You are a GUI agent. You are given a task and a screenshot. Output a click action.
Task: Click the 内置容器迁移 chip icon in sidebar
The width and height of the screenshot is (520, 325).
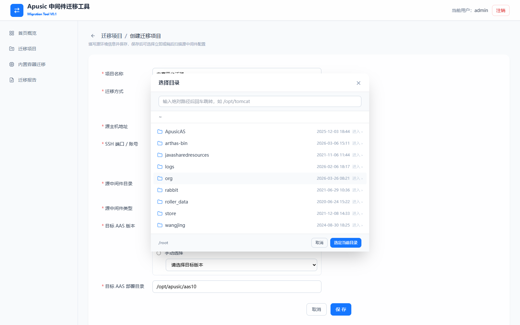pyautogui.click(x=12, y=64)
